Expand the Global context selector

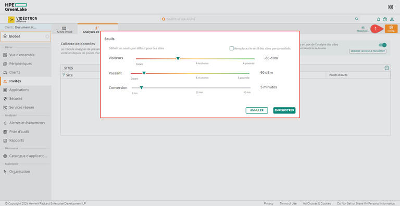click(26, 36)
